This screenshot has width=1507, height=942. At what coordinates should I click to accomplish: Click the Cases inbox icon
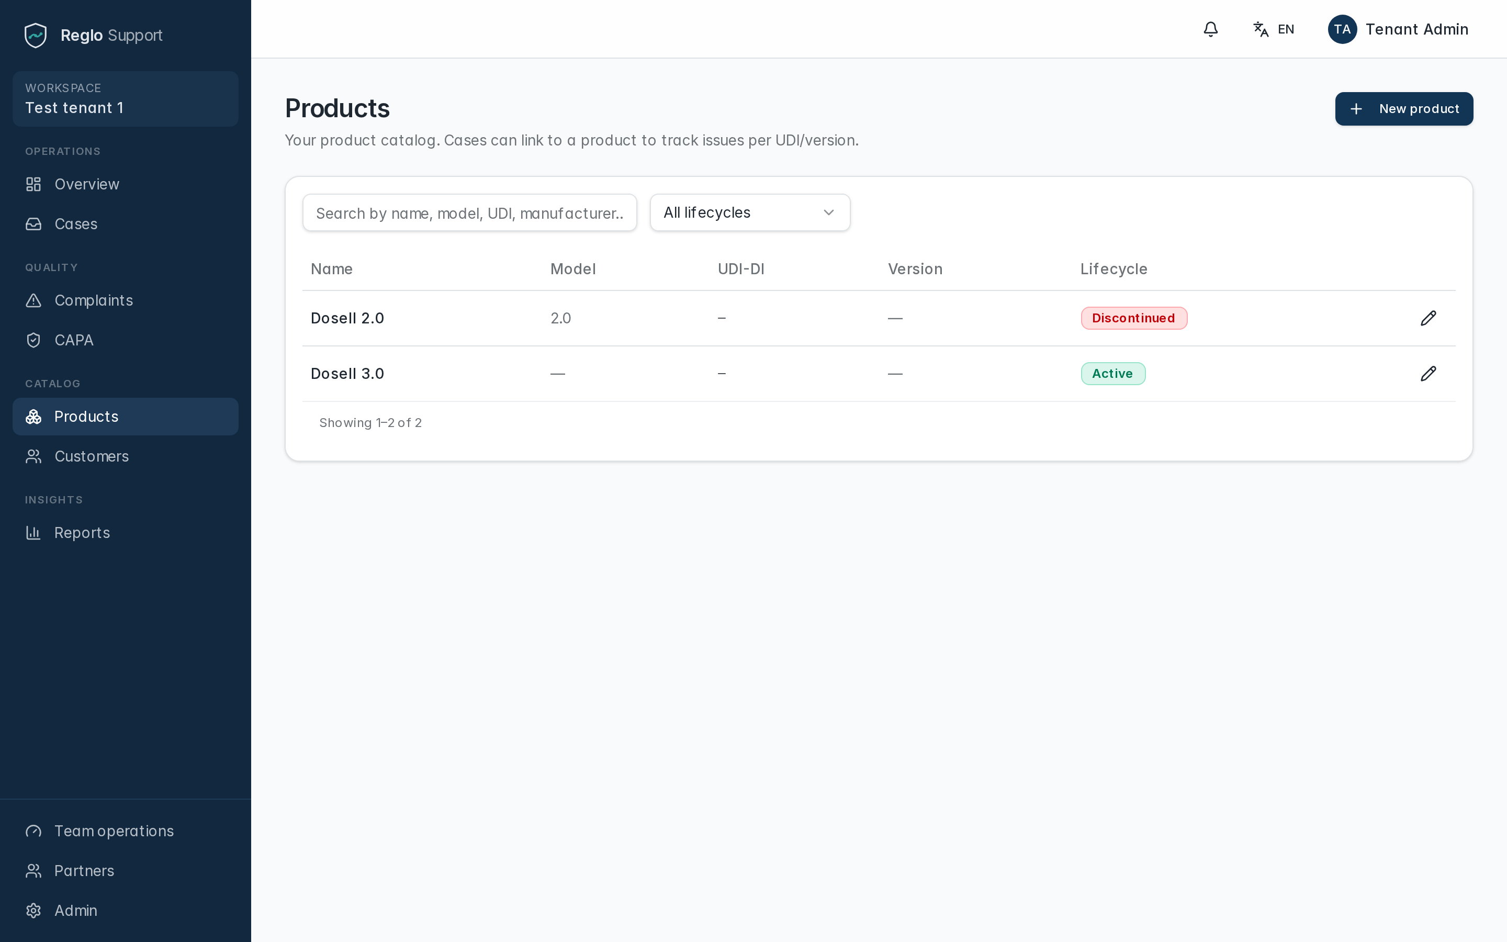click(33, 225)
